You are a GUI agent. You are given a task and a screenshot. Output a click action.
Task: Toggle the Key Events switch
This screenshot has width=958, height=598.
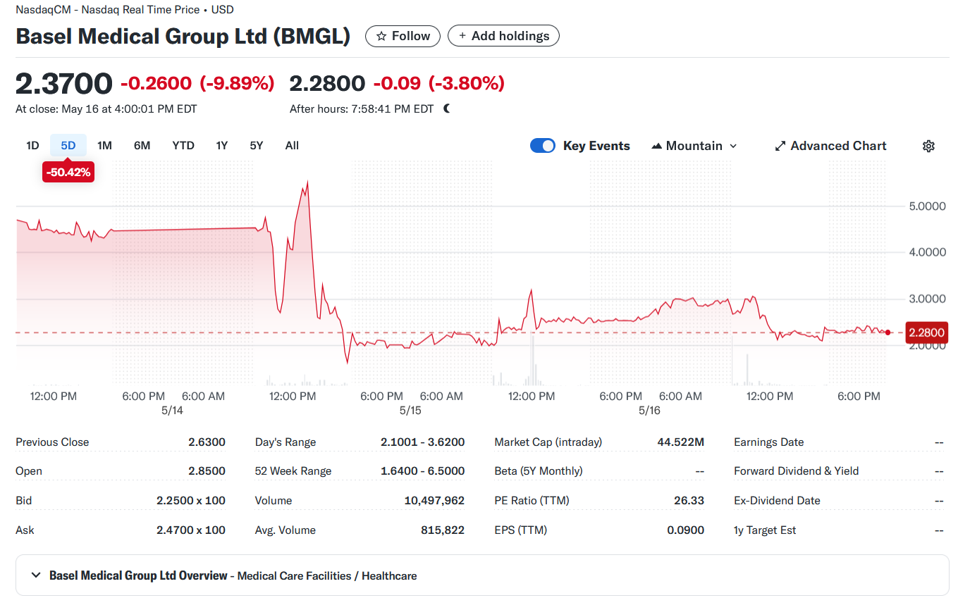point(543,146)
